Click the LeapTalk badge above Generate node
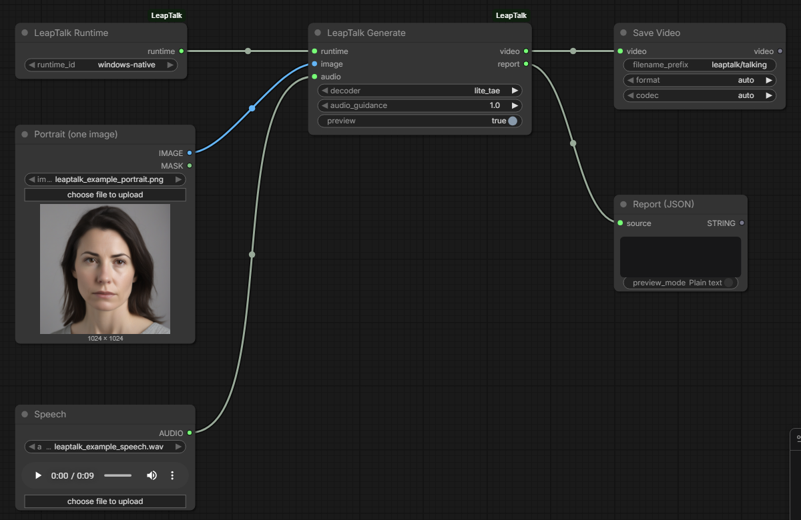Viewport: 801px width, 520px height. [x=511, y=15]
